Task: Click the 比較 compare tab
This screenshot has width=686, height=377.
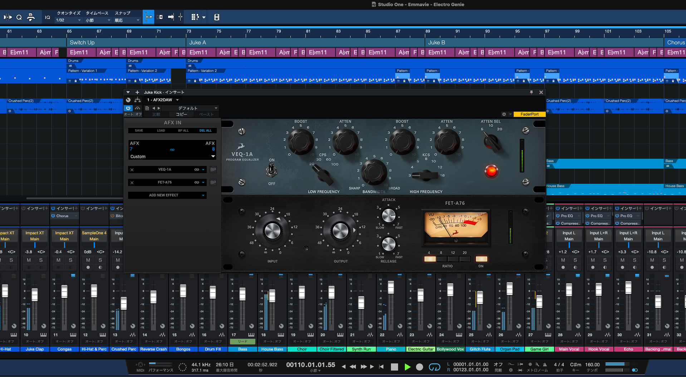Action: (156, 114)
